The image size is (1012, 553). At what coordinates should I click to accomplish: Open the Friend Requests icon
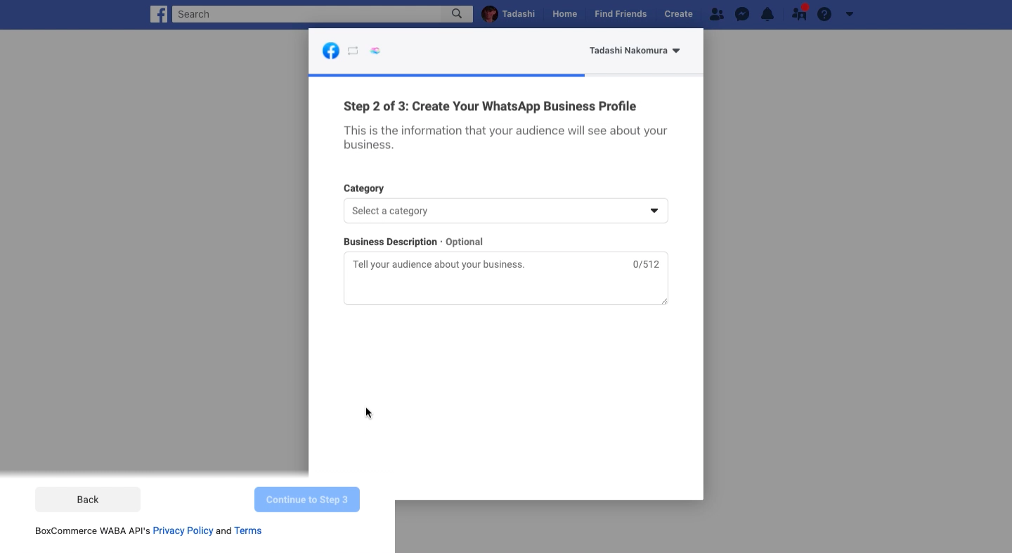tap(716, 14)
